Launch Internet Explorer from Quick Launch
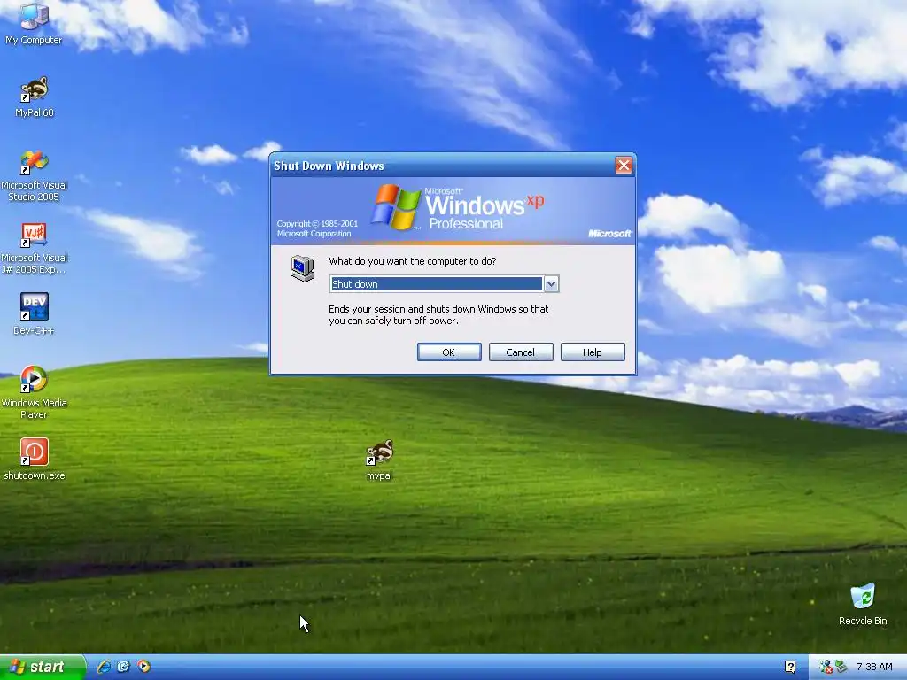The image size is (907, 680). point(105,667)
